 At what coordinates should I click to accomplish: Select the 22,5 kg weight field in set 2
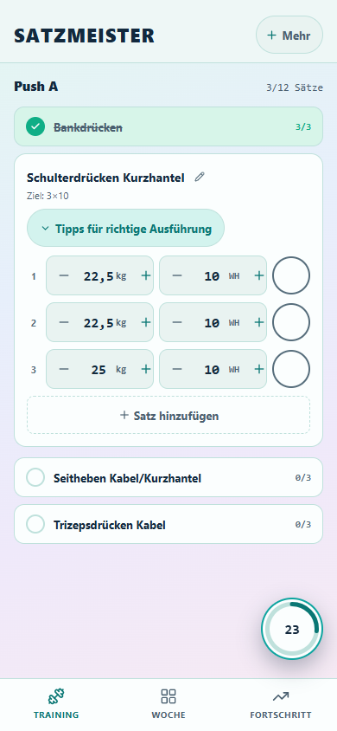pos(99,322)
